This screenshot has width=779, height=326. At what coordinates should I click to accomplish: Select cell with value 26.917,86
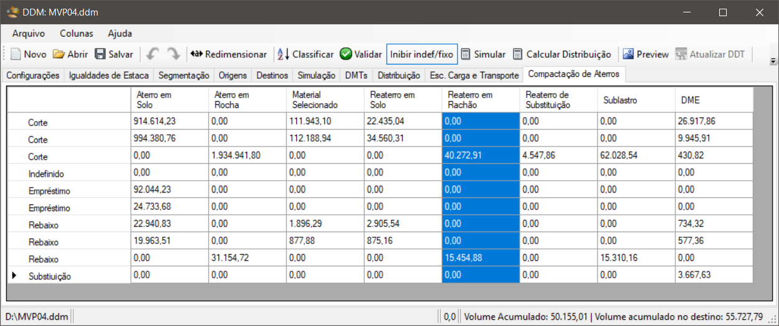[714, 121]
